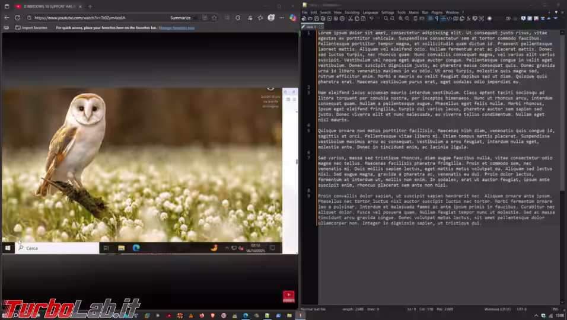Open the Encoding menu
567x320 pixels.
pos(352,12)
